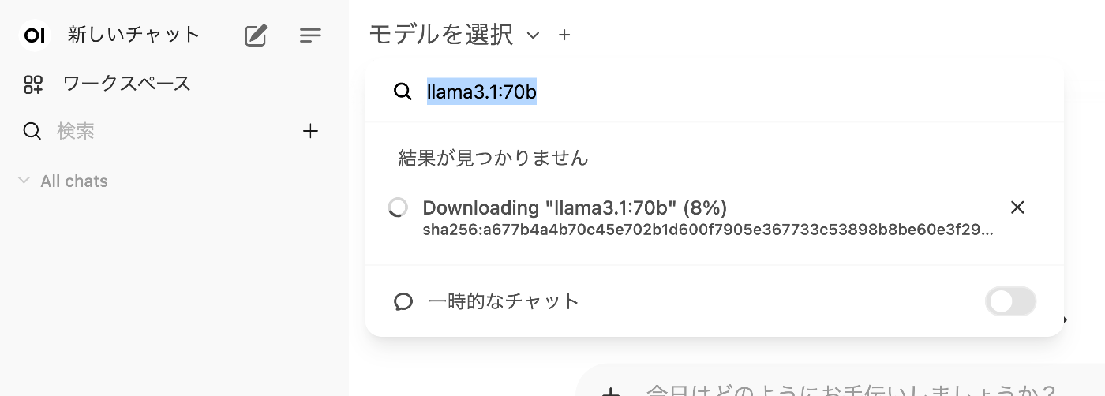Click the magnifier icon in model search
Image resolution: width=1105 pixels, height=396 pixels.
pos(403,92)
